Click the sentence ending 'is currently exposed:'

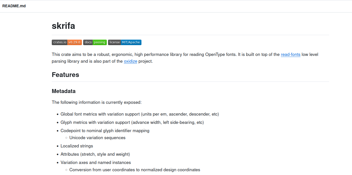97,102
